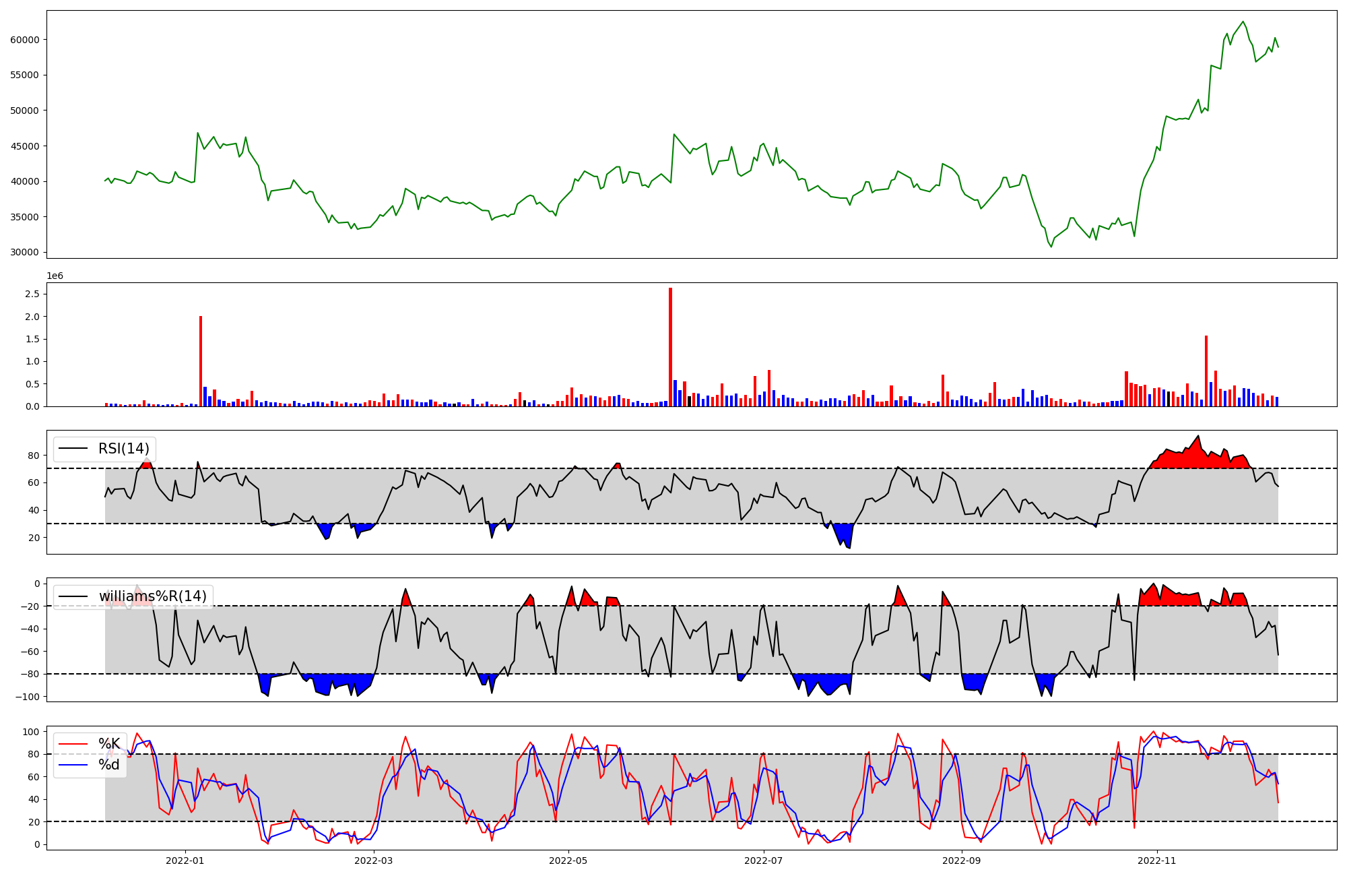Click the 2022-07 x-axis tick label
The image size is (1347, 876).
pos(764,861)
